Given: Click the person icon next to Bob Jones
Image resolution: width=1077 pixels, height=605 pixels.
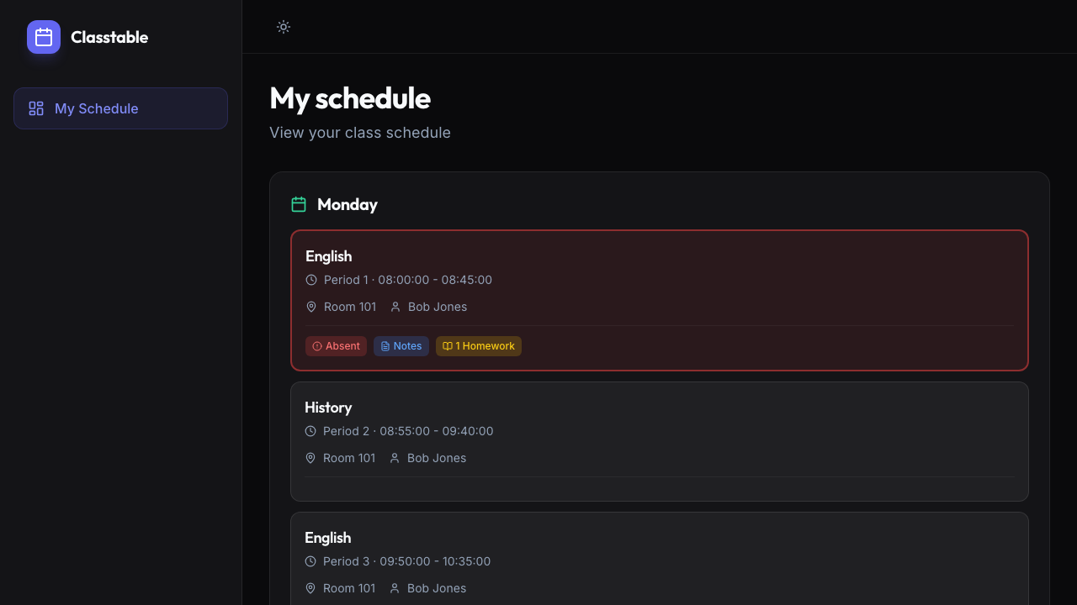Looking at the screenshot, I should (x=395, y=307).
